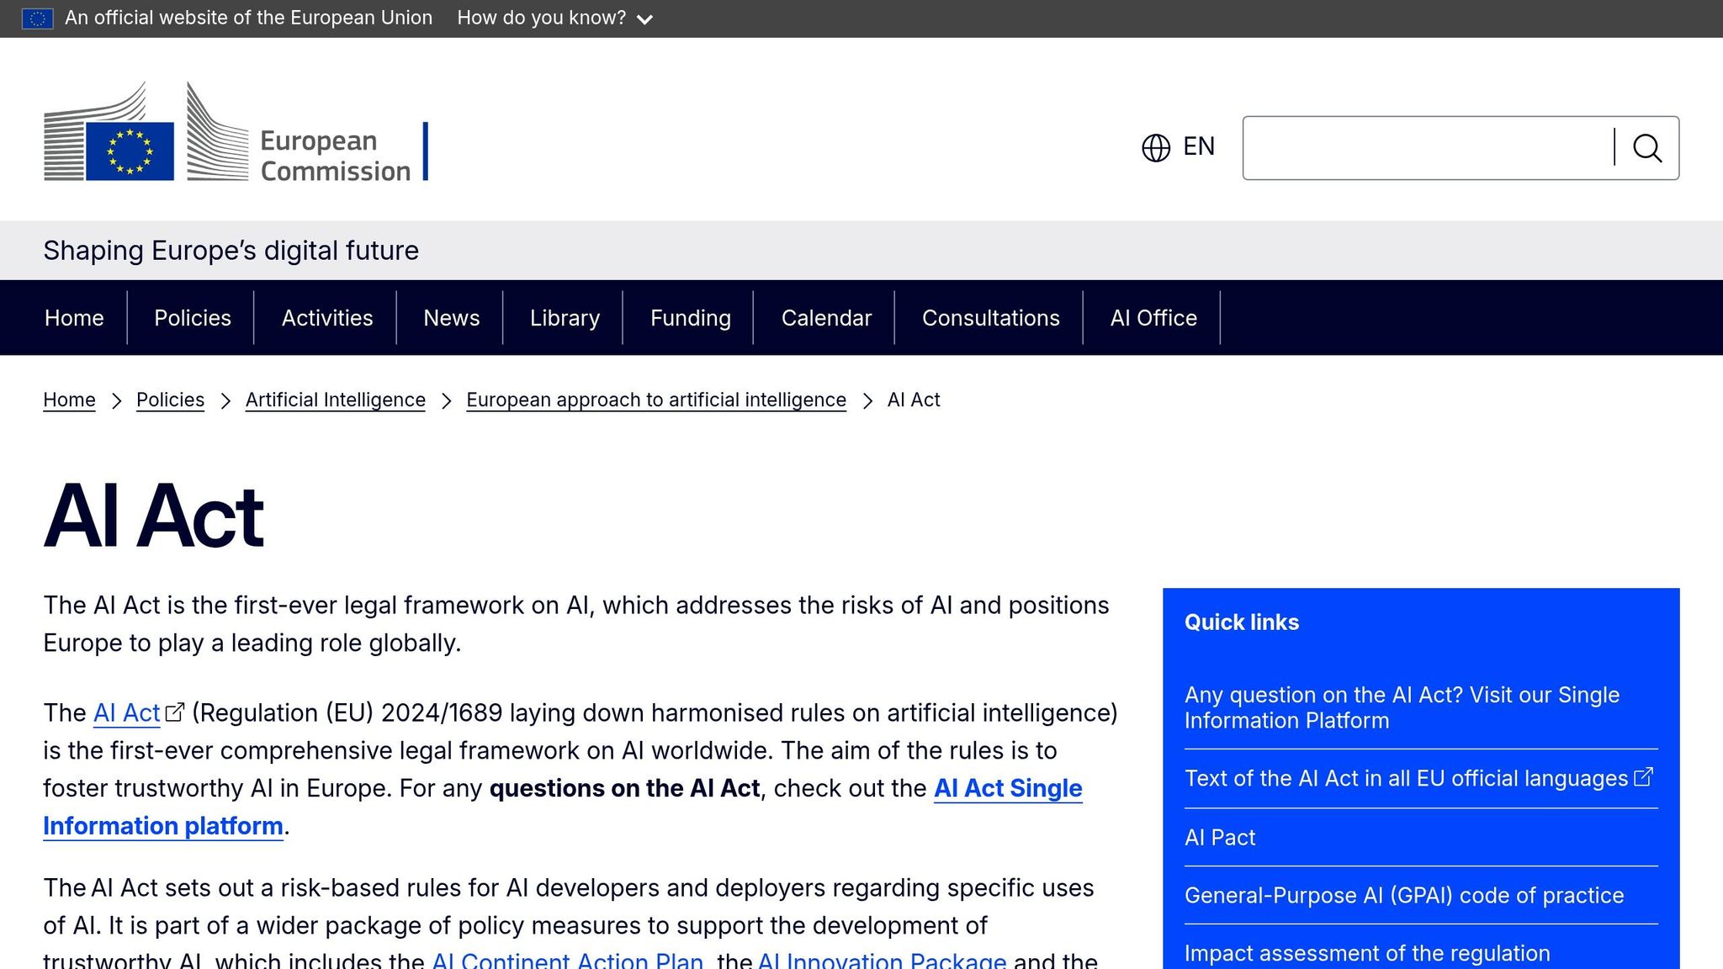The height and width of the screenshot is (969, 1723).
Task: Open the AI Act Single Information platform link
Action: [x=1008, y=789]
